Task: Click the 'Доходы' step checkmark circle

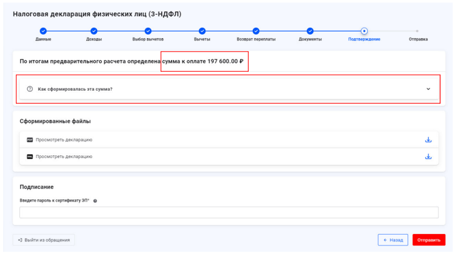Action: click(x=94, y=31)
